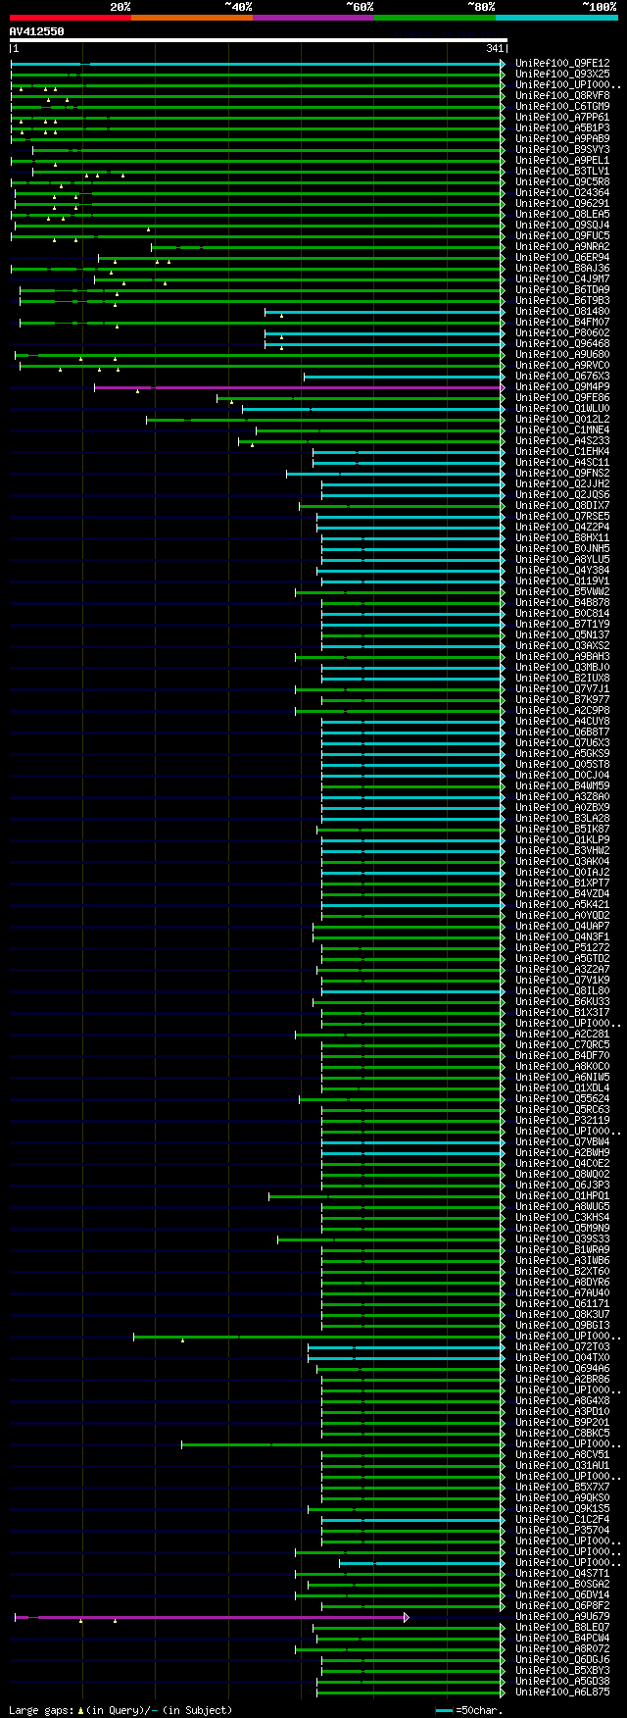
Task: Click the cyan segment of the identity color scale
Action: click(556, 18)
